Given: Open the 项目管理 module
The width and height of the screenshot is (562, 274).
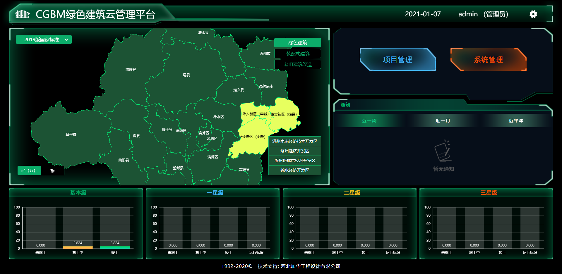Looking at the screenshot, I should tap(397, 60).
